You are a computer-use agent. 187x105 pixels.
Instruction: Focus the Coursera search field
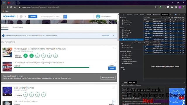[x=51, y=17]
